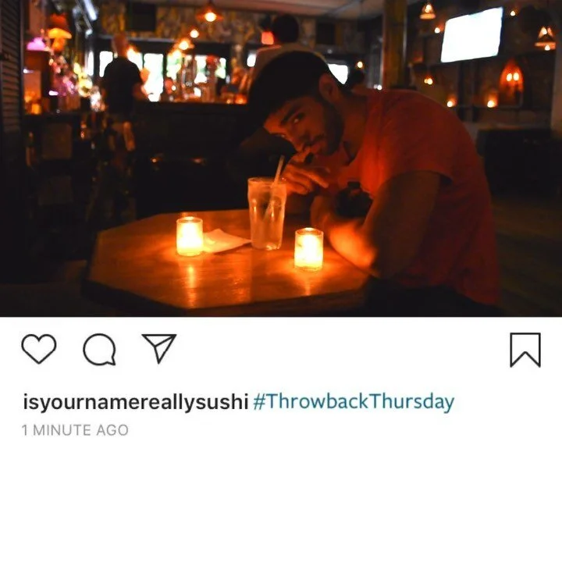Click the hanging ceiling lamp at top center
This screenshot has width=562, height=562.
click(209, 12)
